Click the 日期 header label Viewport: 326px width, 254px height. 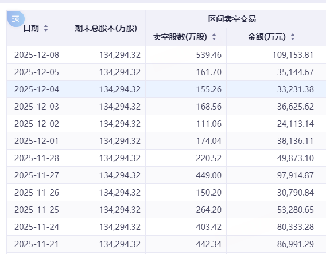[31, 28]
